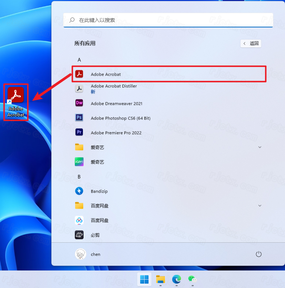Click the 百度网盘 folder icon
Viewport: 285px width, 288px height.
[x=79, y=205]
